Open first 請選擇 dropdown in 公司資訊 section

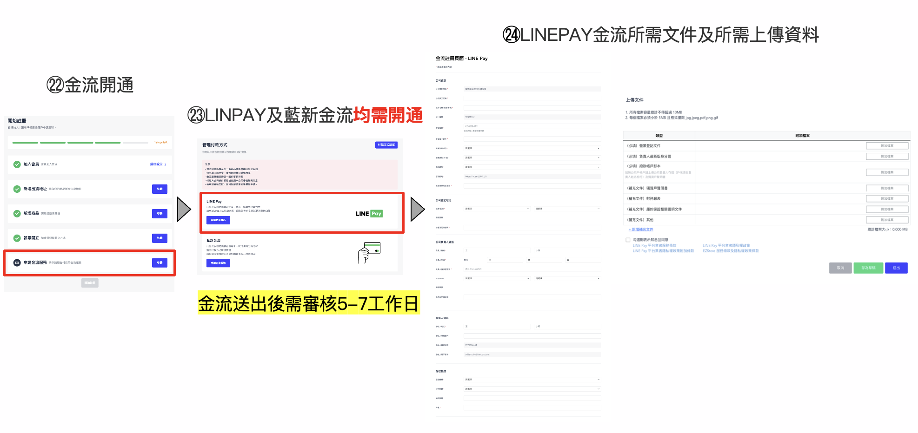(x=532, y=149)
